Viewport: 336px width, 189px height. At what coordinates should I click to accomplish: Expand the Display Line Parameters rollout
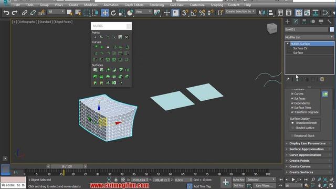coord(309,143)
